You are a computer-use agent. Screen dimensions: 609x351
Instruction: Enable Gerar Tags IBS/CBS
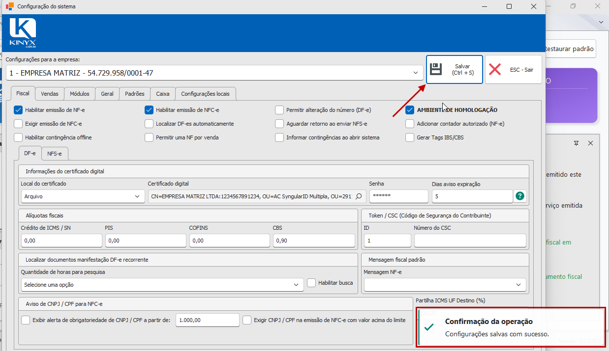(410, 137)
